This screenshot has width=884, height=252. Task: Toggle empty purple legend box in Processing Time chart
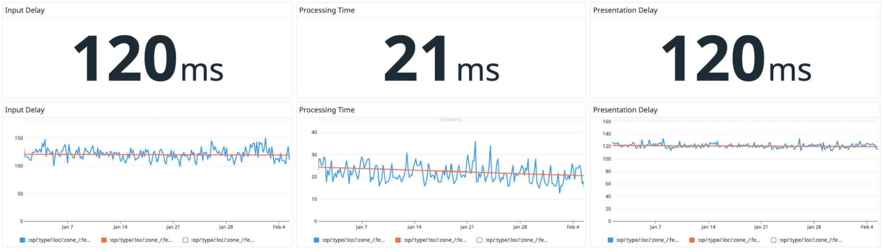tap(479, 240)
